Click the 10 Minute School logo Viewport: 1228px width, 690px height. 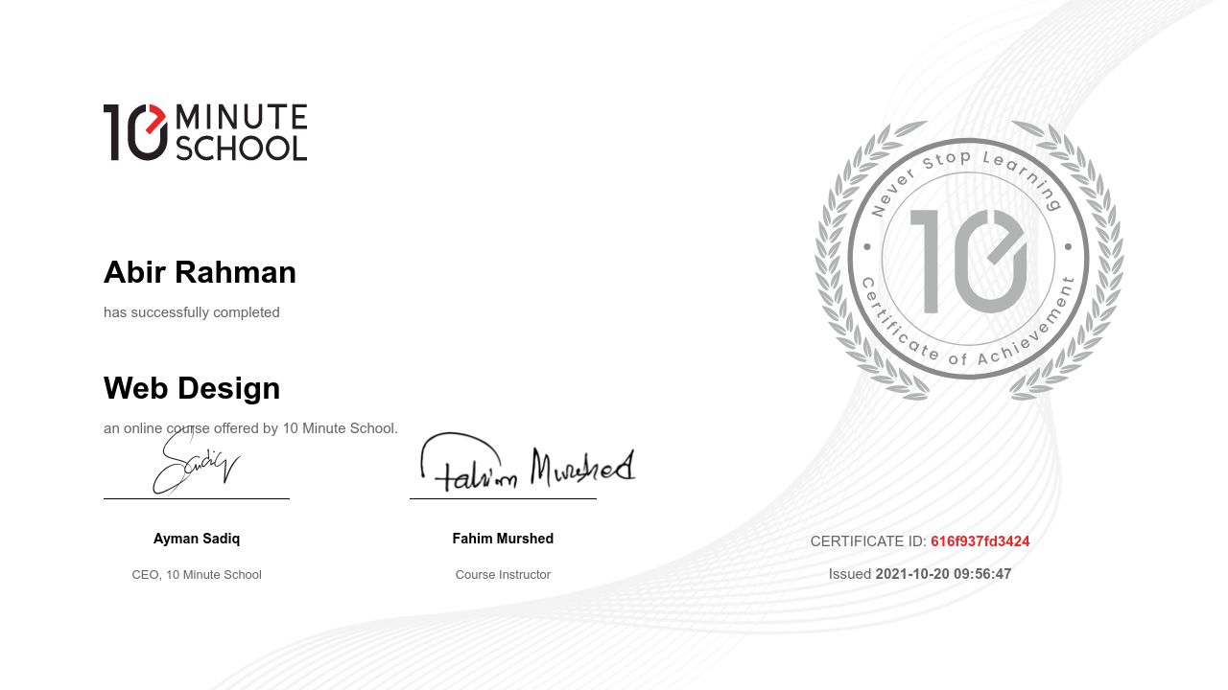click(205, 132)
